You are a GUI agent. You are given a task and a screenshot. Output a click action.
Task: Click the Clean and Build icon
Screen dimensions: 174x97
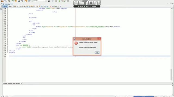click(x=56, y=1)
